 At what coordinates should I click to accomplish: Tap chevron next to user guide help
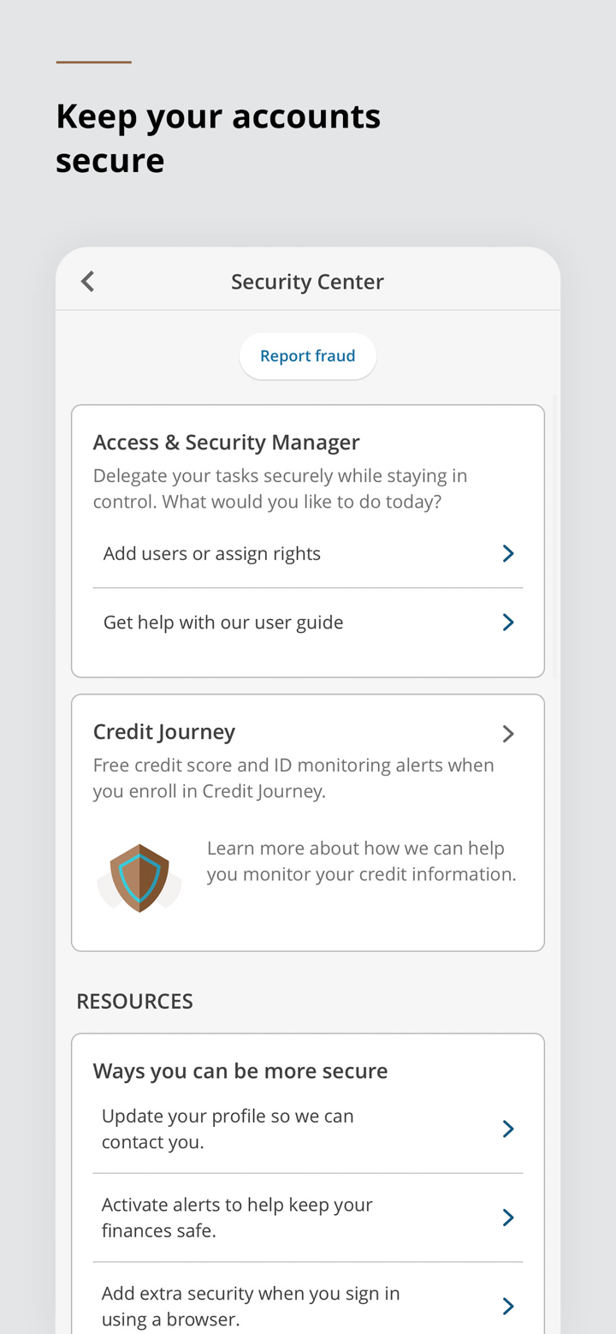click(508, 622)
